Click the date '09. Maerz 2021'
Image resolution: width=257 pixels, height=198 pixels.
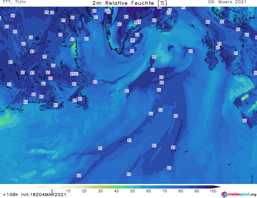pos(227,2)
